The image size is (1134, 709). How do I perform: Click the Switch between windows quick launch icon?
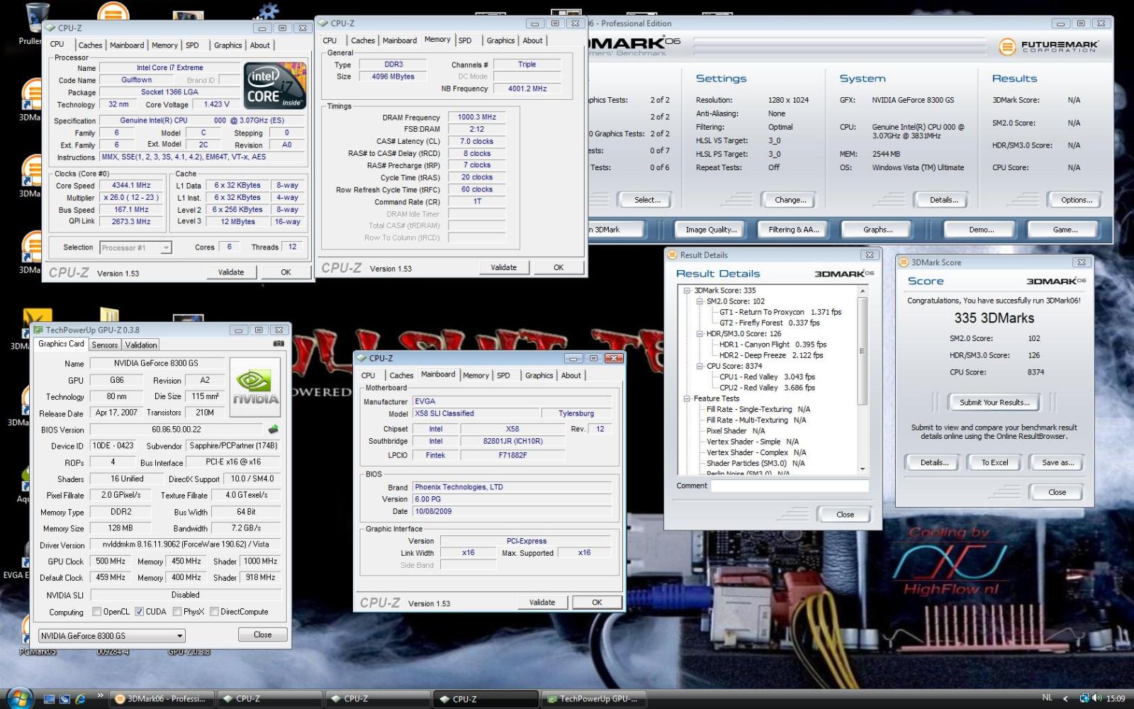(65, 698)
